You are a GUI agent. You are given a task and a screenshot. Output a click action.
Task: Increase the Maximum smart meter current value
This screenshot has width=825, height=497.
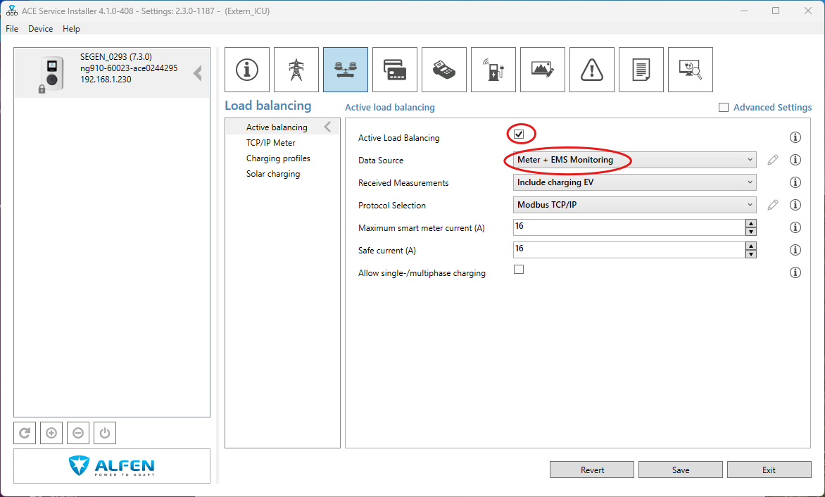click(751, 224)
